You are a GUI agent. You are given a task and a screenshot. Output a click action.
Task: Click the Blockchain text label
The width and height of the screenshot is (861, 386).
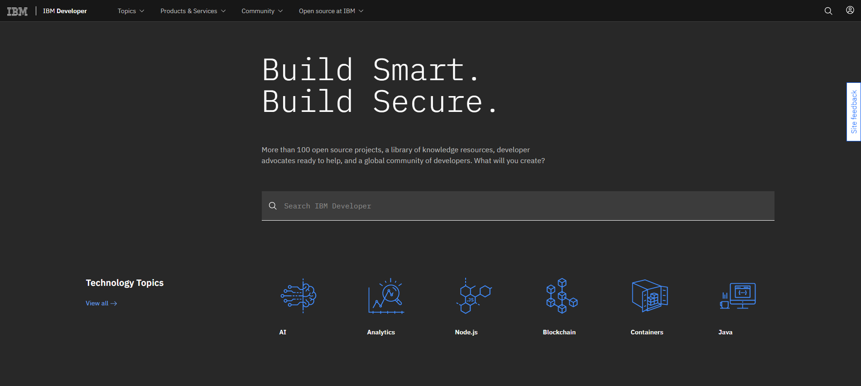tap(559, 332)
